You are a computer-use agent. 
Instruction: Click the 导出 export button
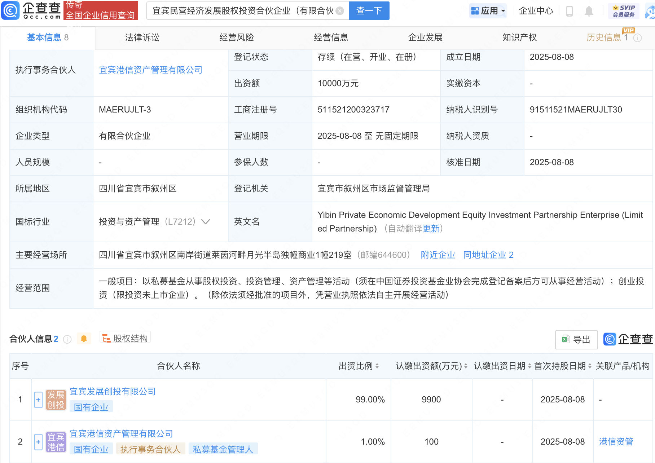point(576,340)
